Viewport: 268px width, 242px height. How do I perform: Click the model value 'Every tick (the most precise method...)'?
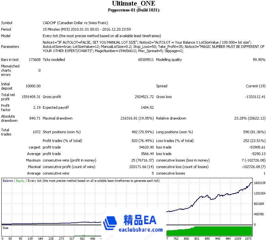(x=102, y=36)
